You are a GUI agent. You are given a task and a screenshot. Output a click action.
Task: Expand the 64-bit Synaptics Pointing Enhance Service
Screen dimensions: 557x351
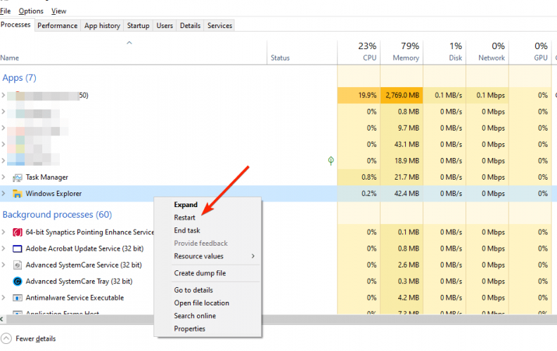pyautogui.click(x=4, y=232)
